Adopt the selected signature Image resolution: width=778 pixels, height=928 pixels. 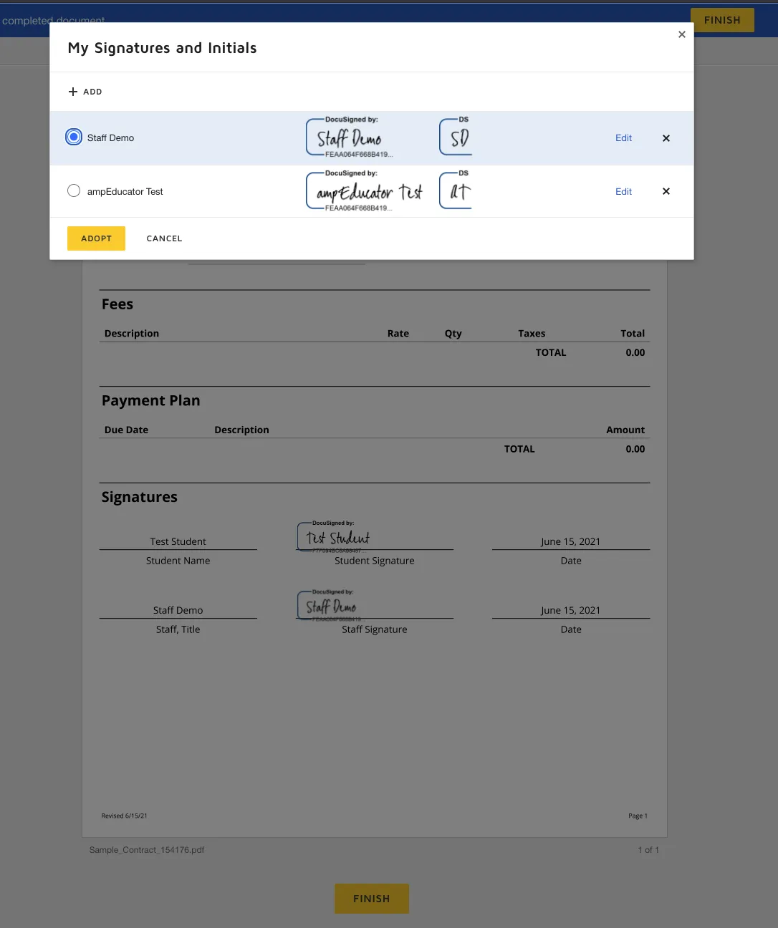click(96, 238)
